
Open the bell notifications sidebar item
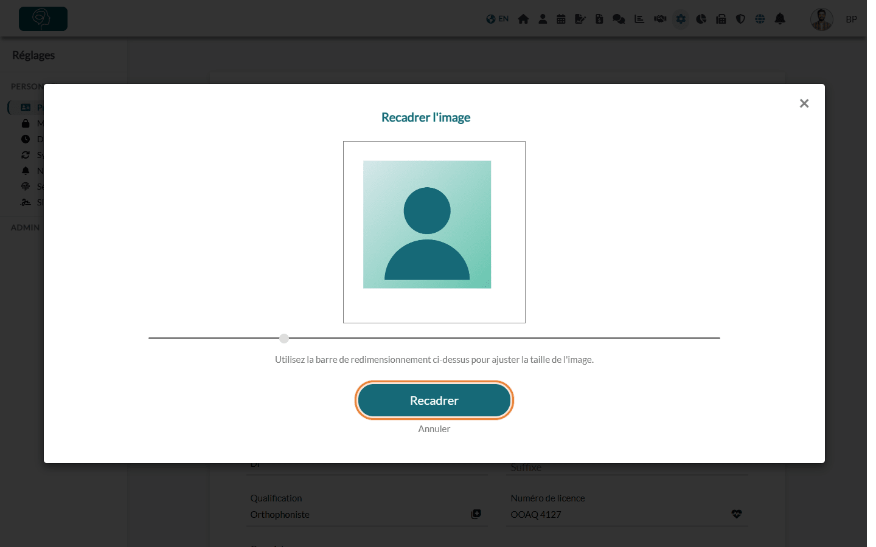[x=26, y=171]
